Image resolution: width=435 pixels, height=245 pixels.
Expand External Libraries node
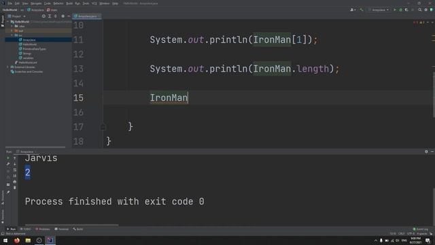(x=8, y=67)
